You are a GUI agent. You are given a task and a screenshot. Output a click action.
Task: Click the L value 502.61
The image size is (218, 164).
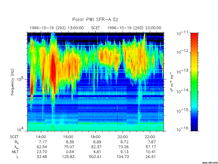[x=95, y=157]
